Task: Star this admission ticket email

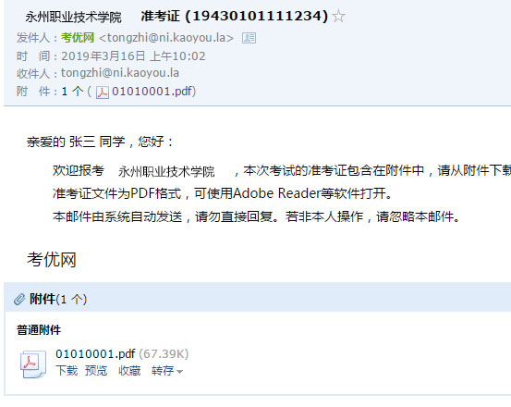Action: [x=338, y=17]
